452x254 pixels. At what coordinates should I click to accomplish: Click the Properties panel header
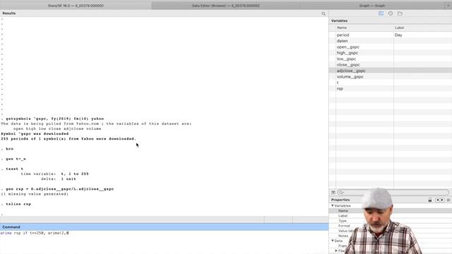(340, 200)
